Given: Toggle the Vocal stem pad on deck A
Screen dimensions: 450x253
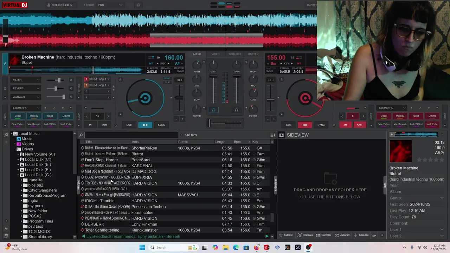Looking at the screenshot, I should tap(18, 116).
